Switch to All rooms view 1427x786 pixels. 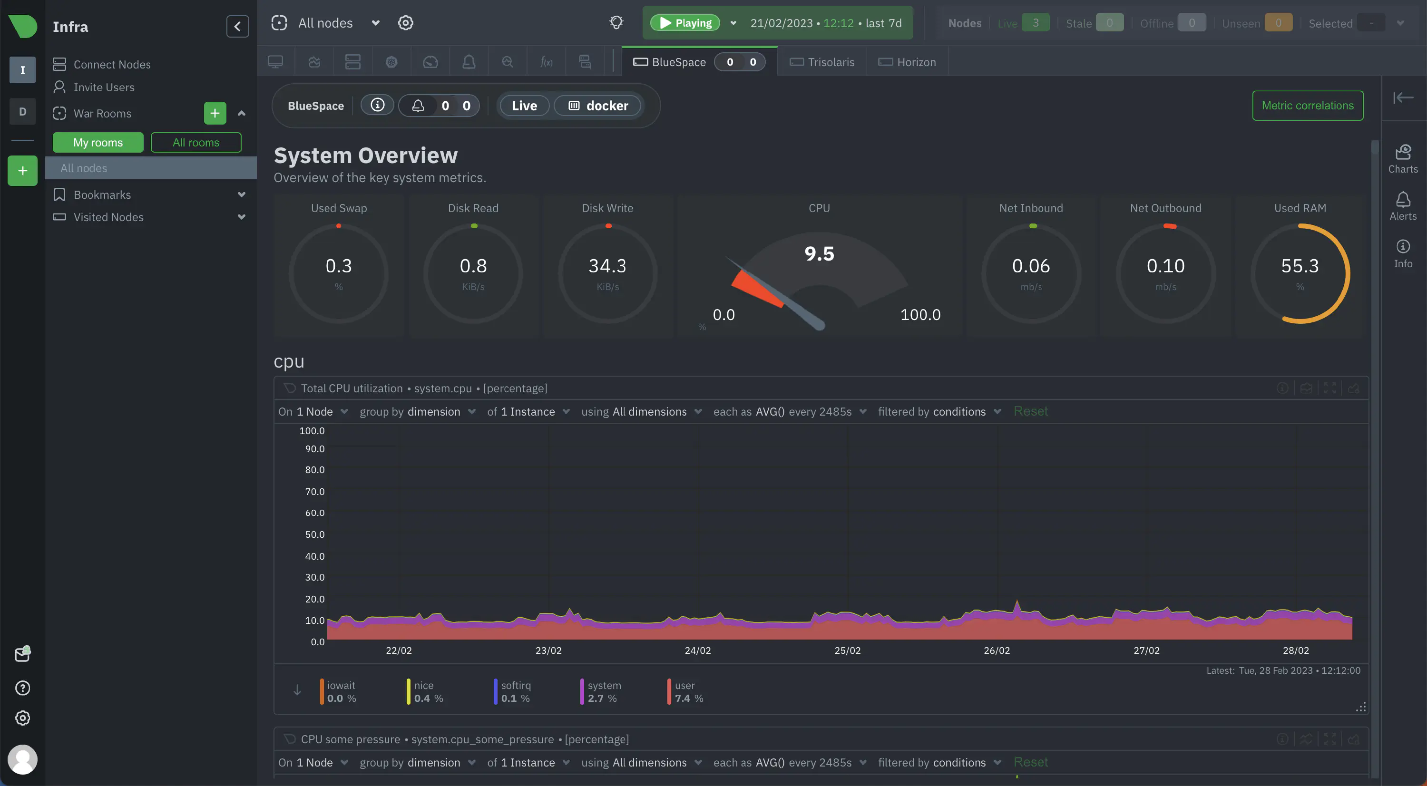point(196,142)
